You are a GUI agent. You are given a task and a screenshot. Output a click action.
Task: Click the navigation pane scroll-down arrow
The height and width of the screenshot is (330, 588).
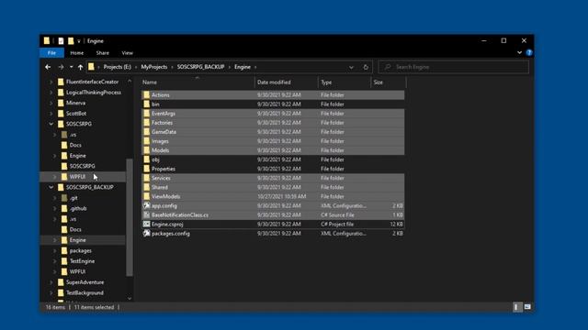pyautogui.click(x=130, y=298)
